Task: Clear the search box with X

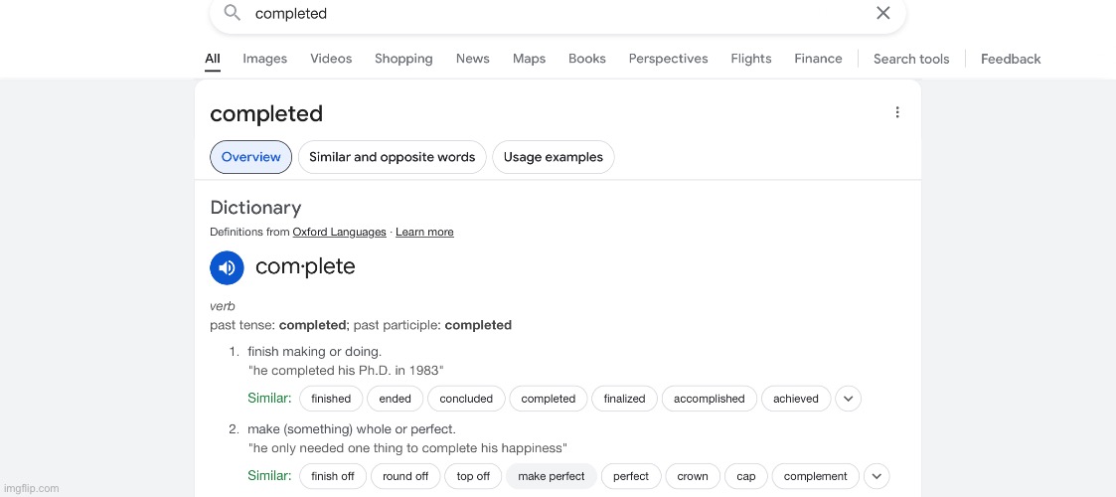Action: pyautogui.click(x=882, y=13)
